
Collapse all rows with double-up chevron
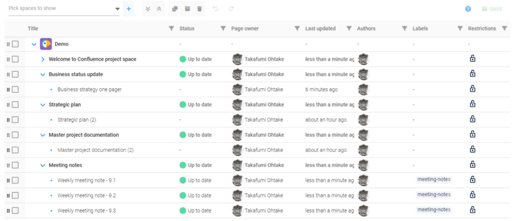159,9
